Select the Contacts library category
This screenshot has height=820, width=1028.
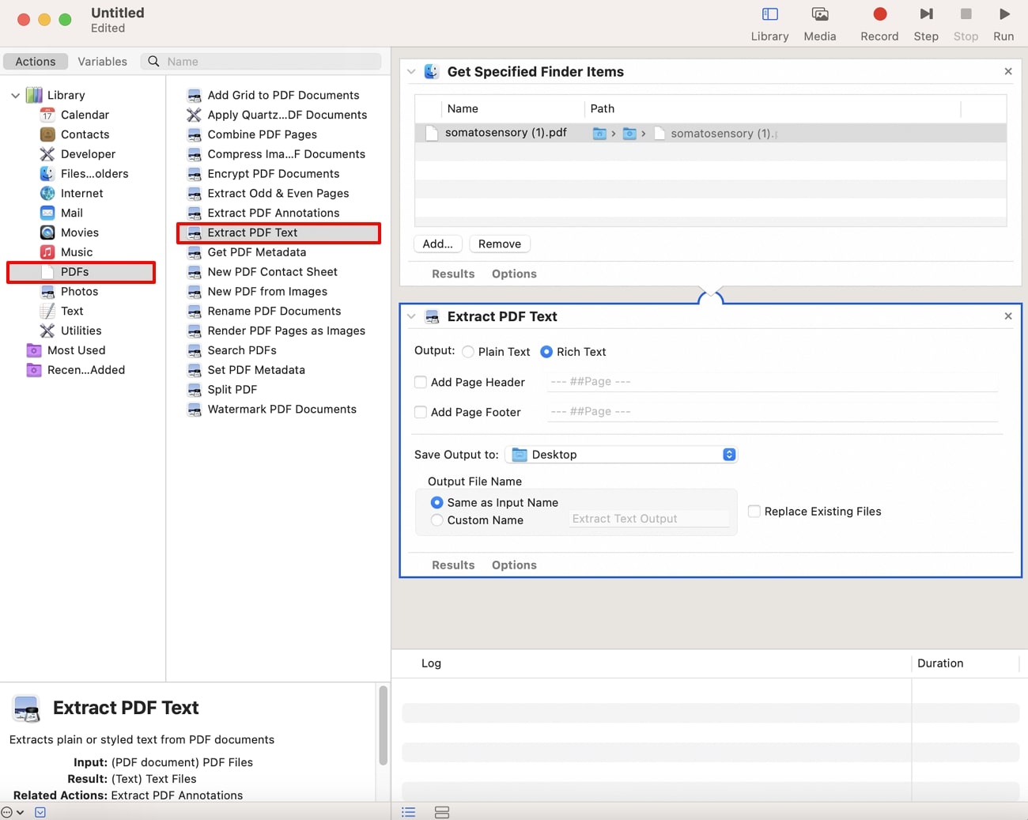pos(85,134)
